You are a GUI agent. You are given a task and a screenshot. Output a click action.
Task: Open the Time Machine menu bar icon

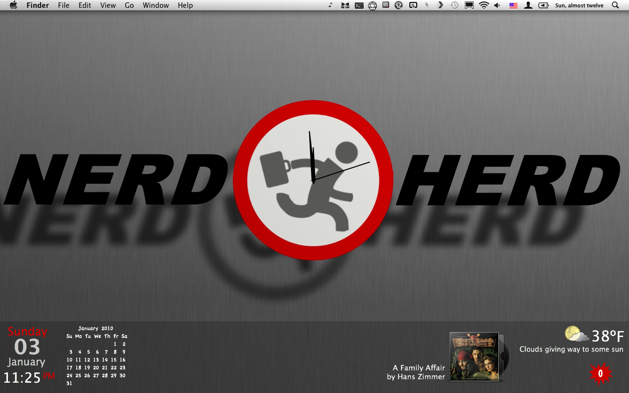[x=455, y=5]
